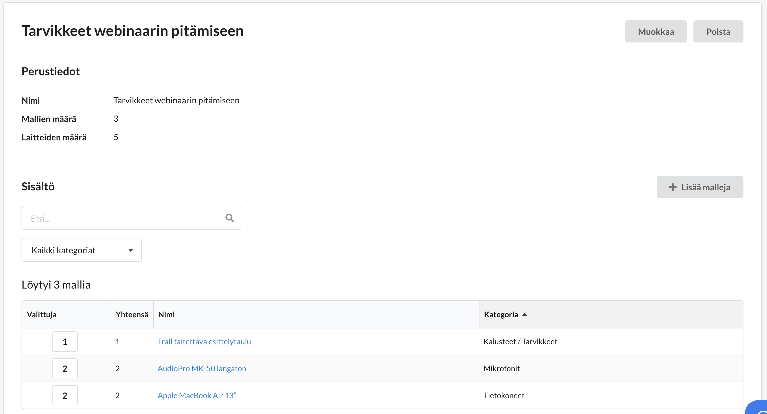Open AudioPro MK-50 langaton link
Screen dimensions: 767x414
(x=202, y=368)
